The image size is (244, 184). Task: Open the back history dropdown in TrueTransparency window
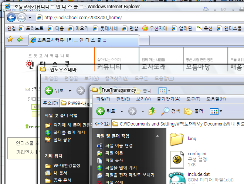click(122, 112)
